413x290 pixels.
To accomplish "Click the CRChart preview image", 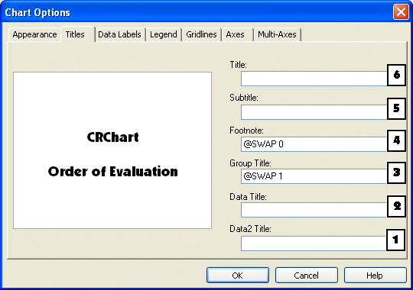I will pyautogui.click(x=112, y=150).
